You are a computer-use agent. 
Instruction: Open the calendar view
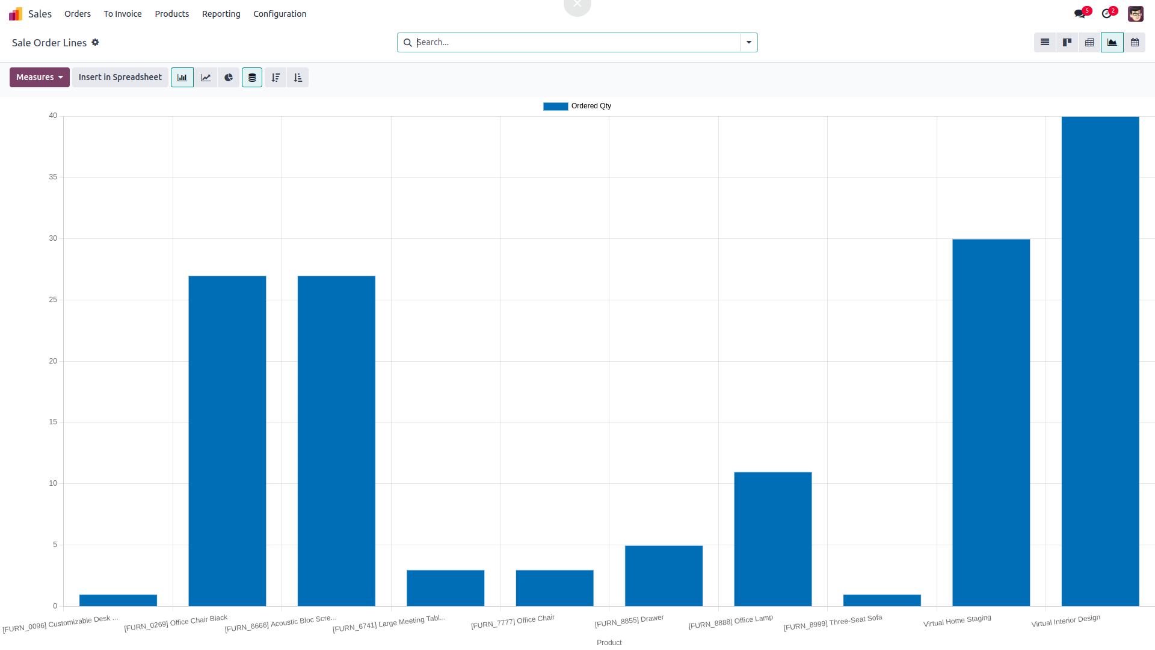click(x=1135, y=43)
